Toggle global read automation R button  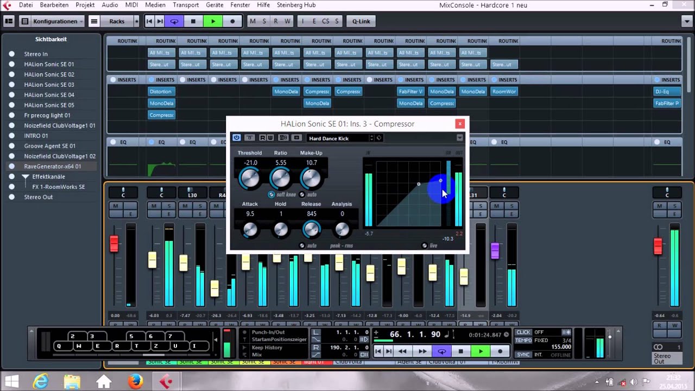[276, 21]
